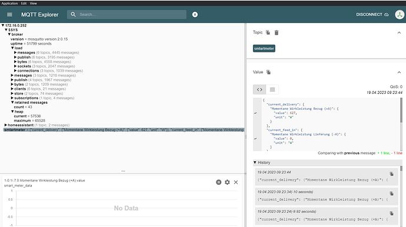Viewport: 406px width, 227px height.
Task: Collapse the broker node
Action: [x=9, y=35]
